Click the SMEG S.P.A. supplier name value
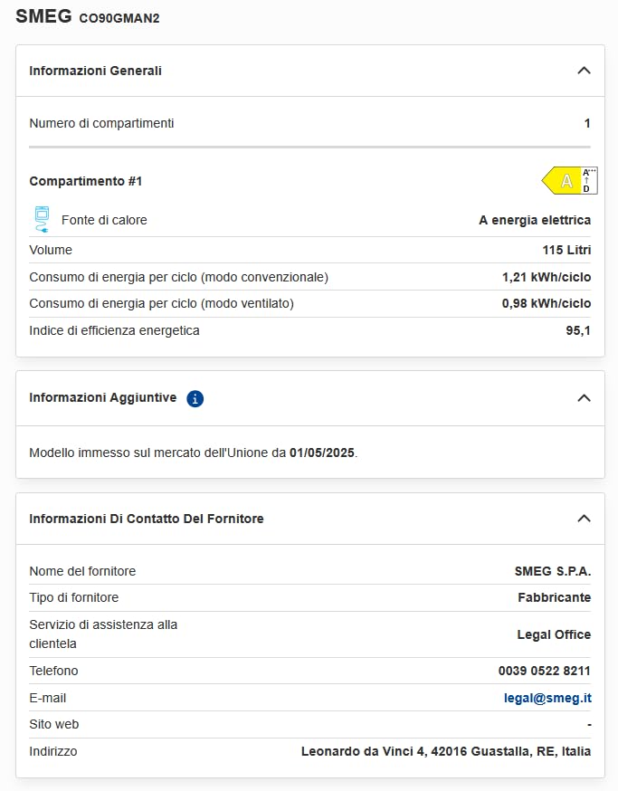 pyautogui.click(x=553, y=571)
